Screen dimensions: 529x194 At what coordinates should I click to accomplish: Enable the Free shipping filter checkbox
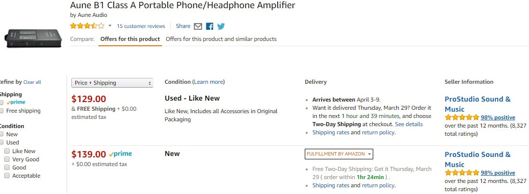[1, 111]
